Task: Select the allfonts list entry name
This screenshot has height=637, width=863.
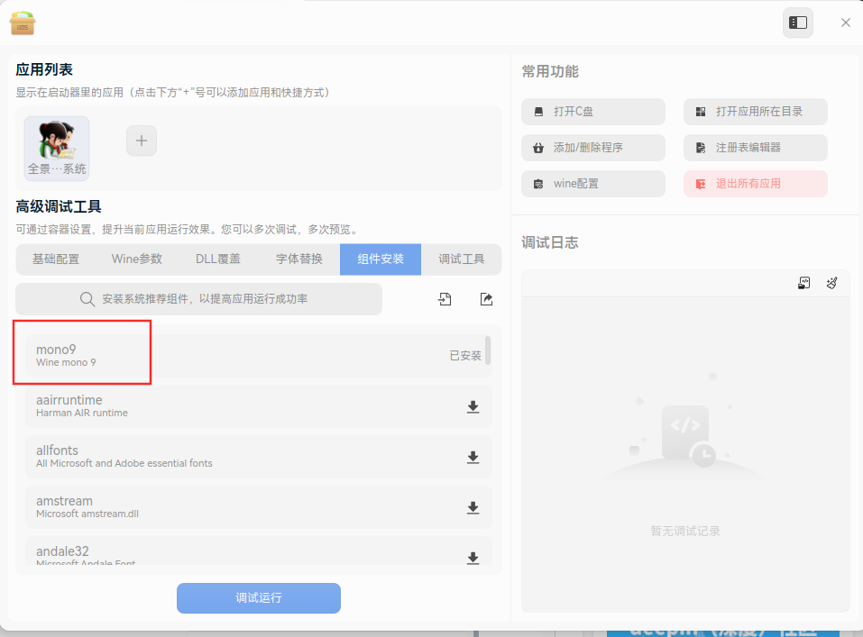Action: point(57,450)
